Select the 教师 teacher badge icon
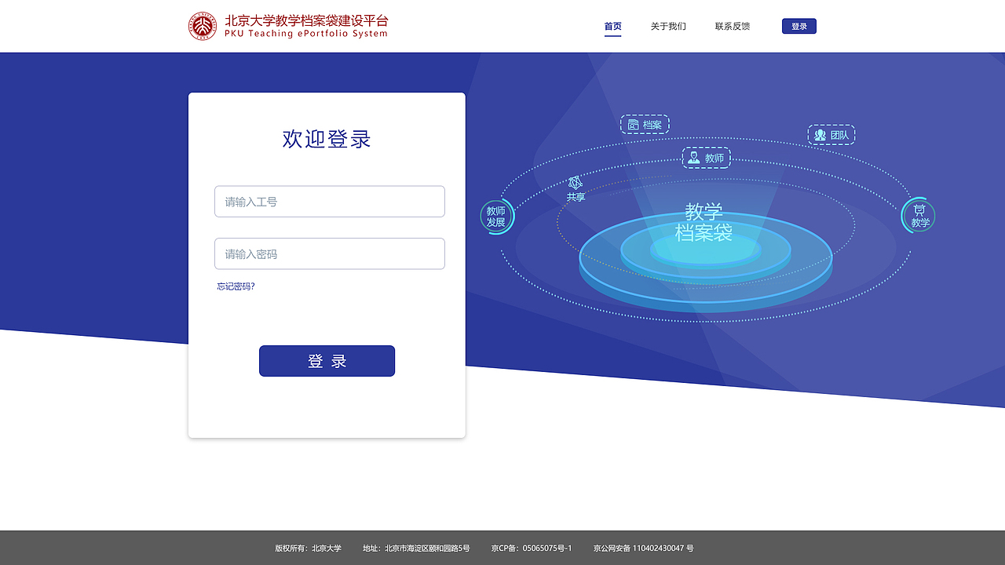Image resolution: width=1005 pixels, height=565 pixels. pos(706,158)
